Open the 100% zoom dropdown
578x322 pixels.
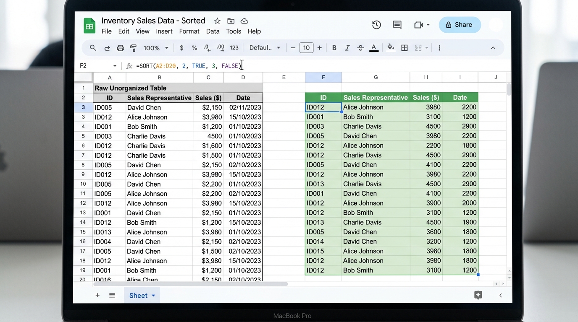point(156,48)
